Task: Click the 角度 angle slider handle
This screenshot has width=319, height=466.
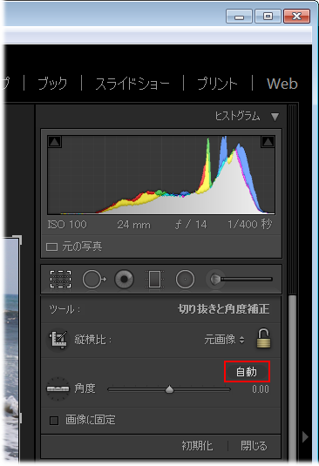Action: pos(169,389)
